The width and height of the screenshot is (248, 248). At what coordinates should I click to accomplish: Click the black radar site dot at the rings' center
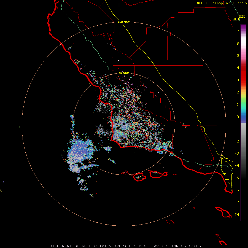click(x=124, y=124)
